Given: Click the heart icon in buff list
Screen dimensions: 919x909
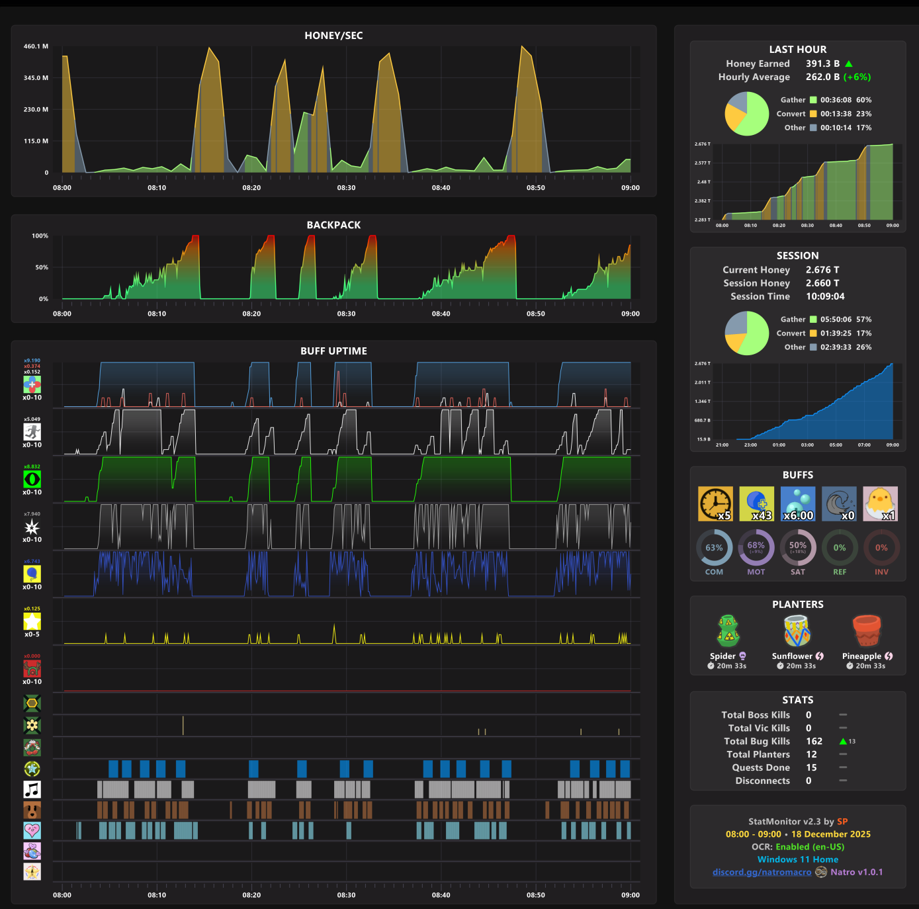Looking at the screenshot, I should coord(32,830).
